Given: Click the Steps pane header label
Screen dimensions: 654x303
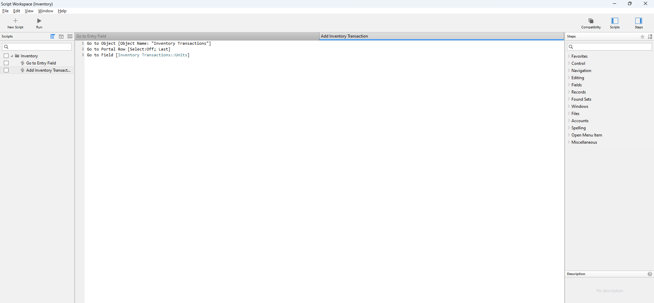Looking at the screenshot, I should [x=571, y=37].
